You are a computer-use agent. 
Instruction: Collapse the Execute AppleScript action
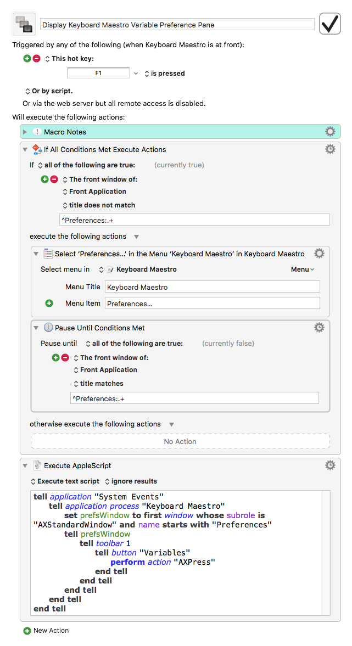point(25,465)
